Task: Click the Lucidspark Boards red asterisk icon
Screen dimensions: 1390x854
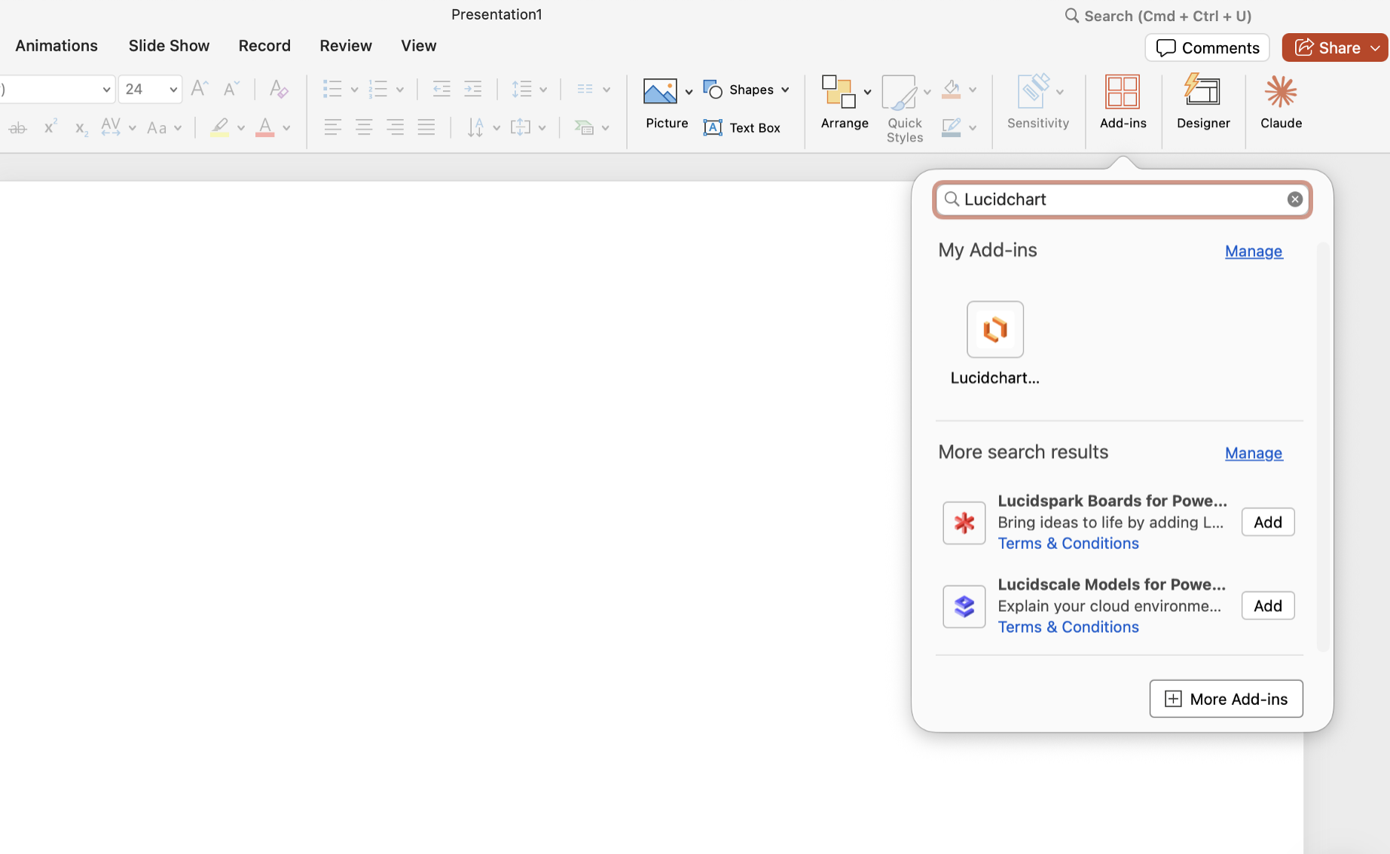Action: [964, 523]
